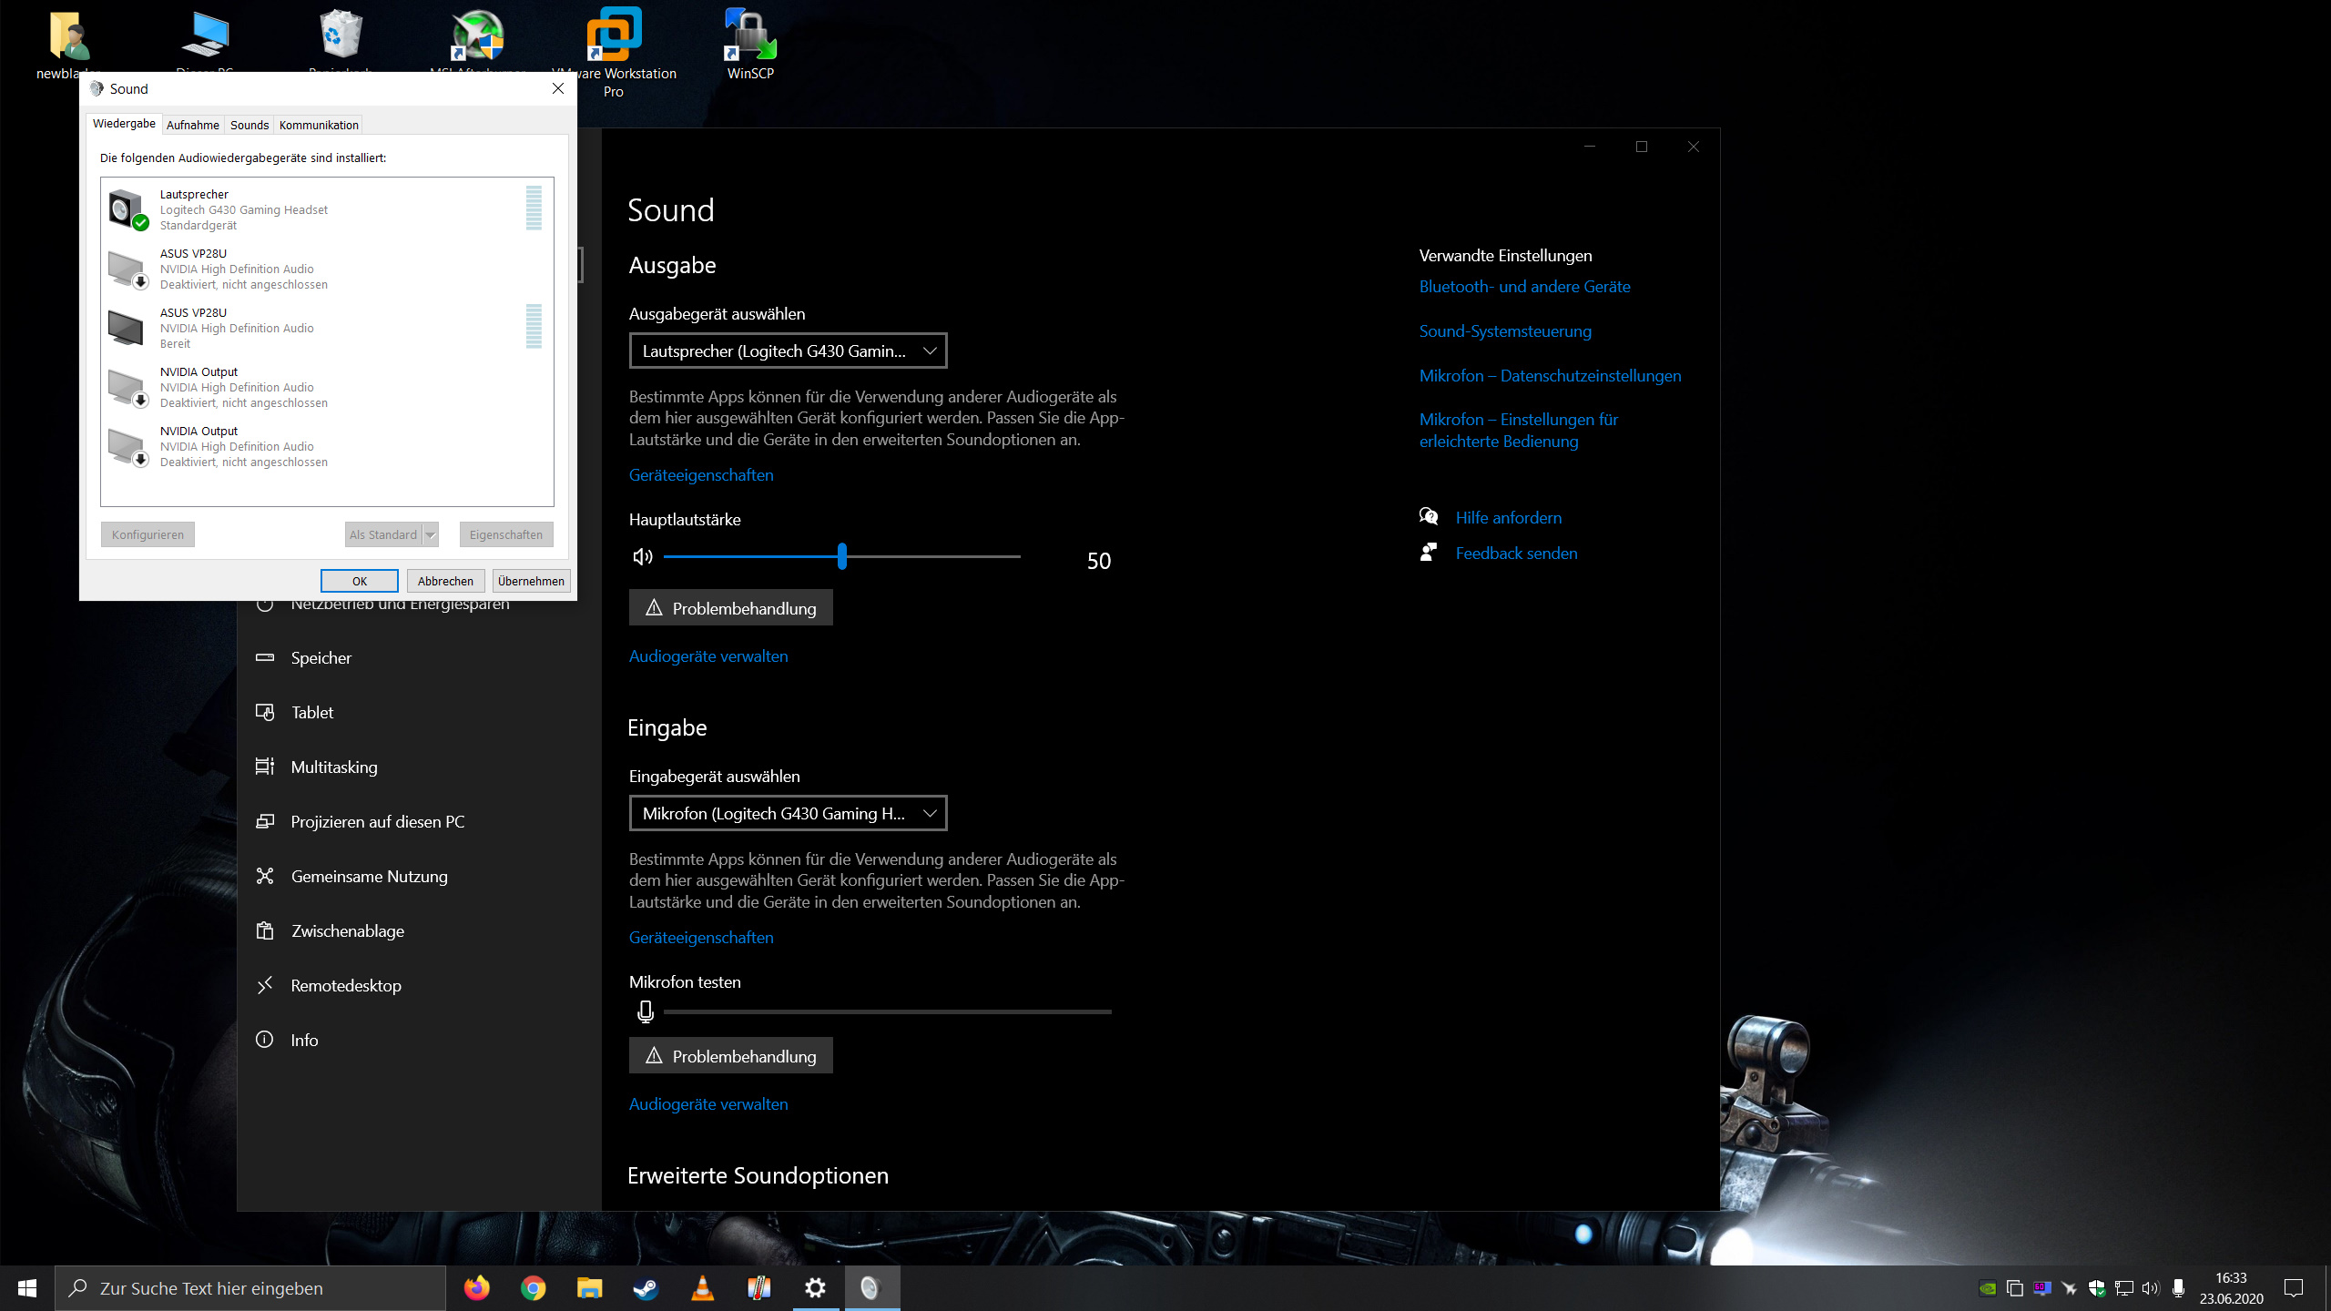This screenshot has height=1311, width=2331.
Task: Click the Hauptlautstärke volume slider
Action: (841, 556)
